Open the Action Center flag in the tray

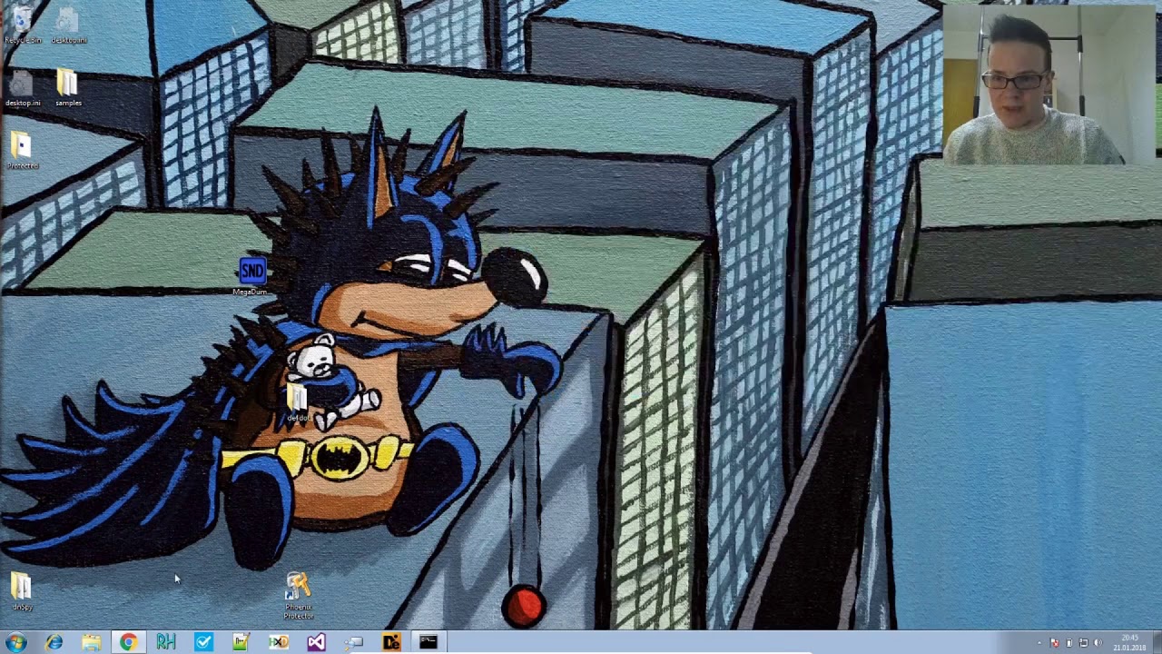pyautogui.click(x=1054, y=643)
